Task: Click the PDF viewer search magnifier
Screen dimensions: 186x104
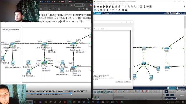Action: [x=79, y=9]
